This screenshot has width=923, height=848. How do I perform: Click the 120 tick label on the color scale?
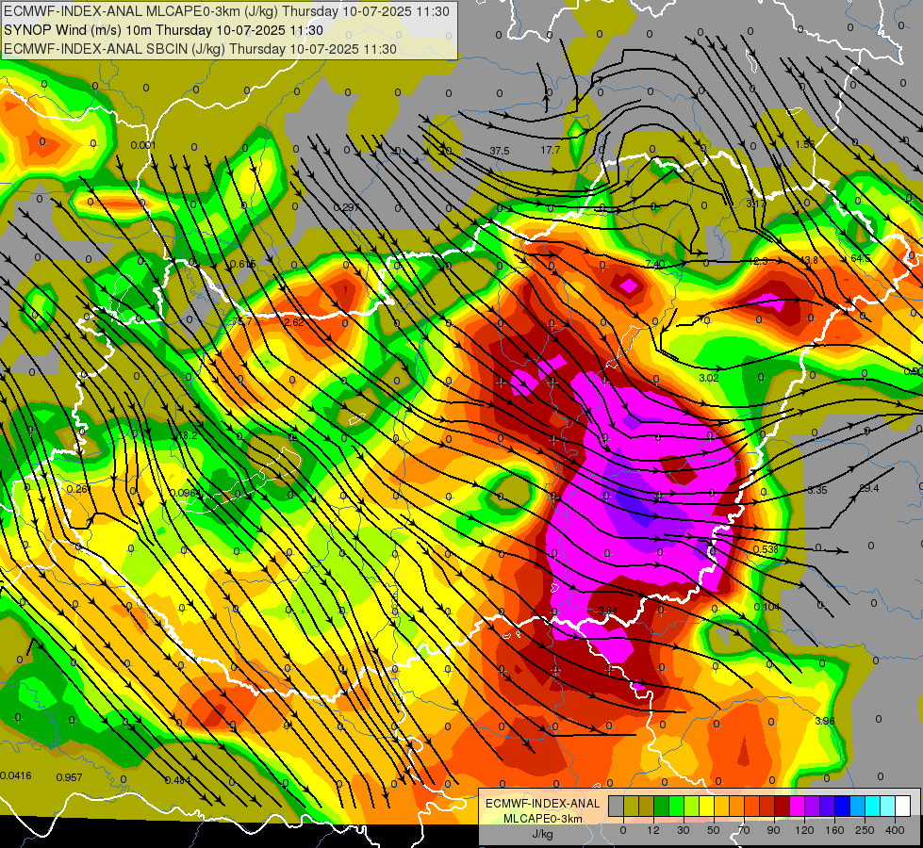click(804, 830)
